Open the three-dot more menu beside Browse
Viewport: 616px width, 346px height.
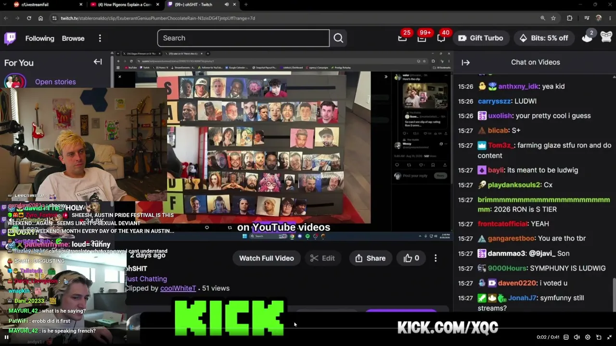(x=100, y=38)
